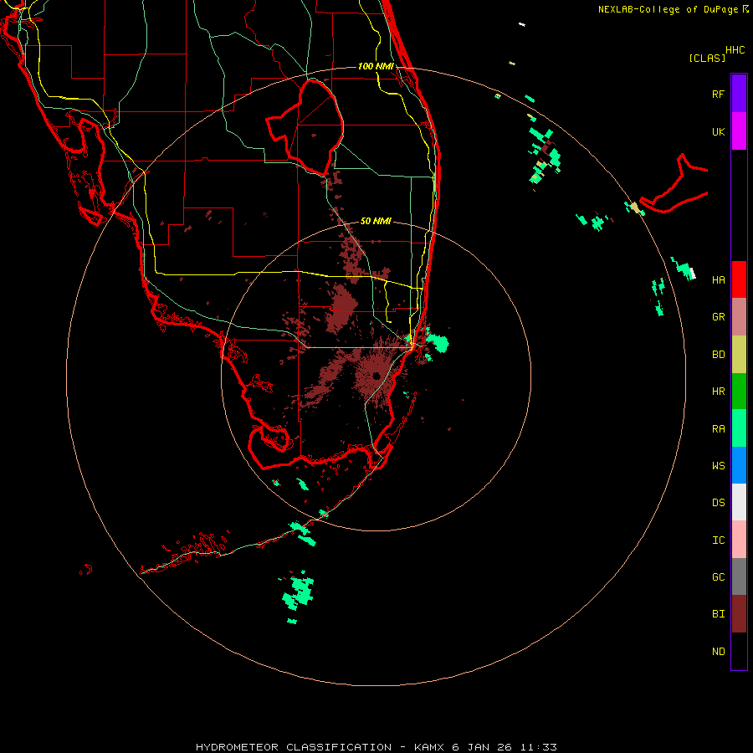Click the radar site center dot
Screen dimensions: 753x753
coord(376,375)
